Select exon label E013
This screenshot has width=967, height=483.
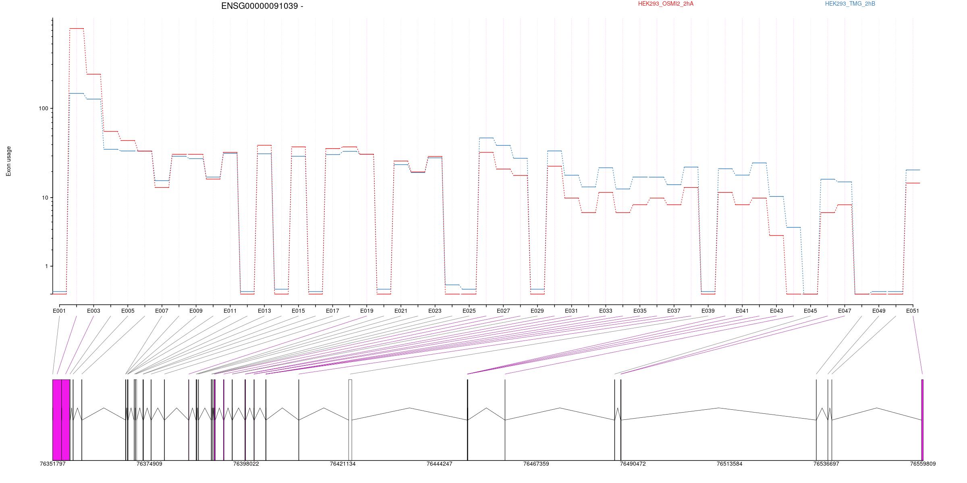tap(264, 311)
